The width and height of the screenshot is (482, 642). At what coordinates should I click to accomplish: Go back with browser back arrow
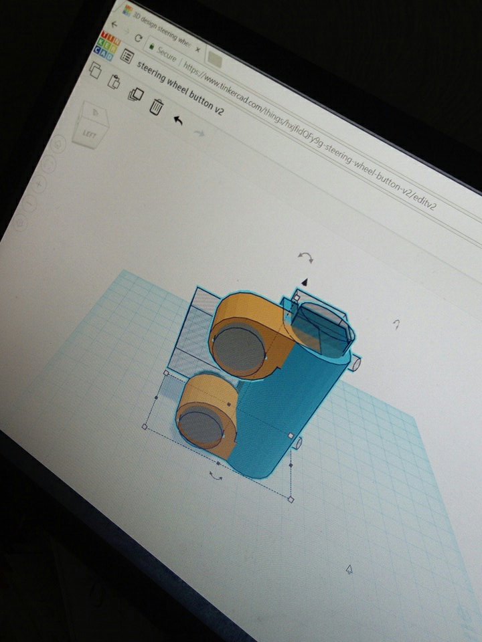pos(114,25)
